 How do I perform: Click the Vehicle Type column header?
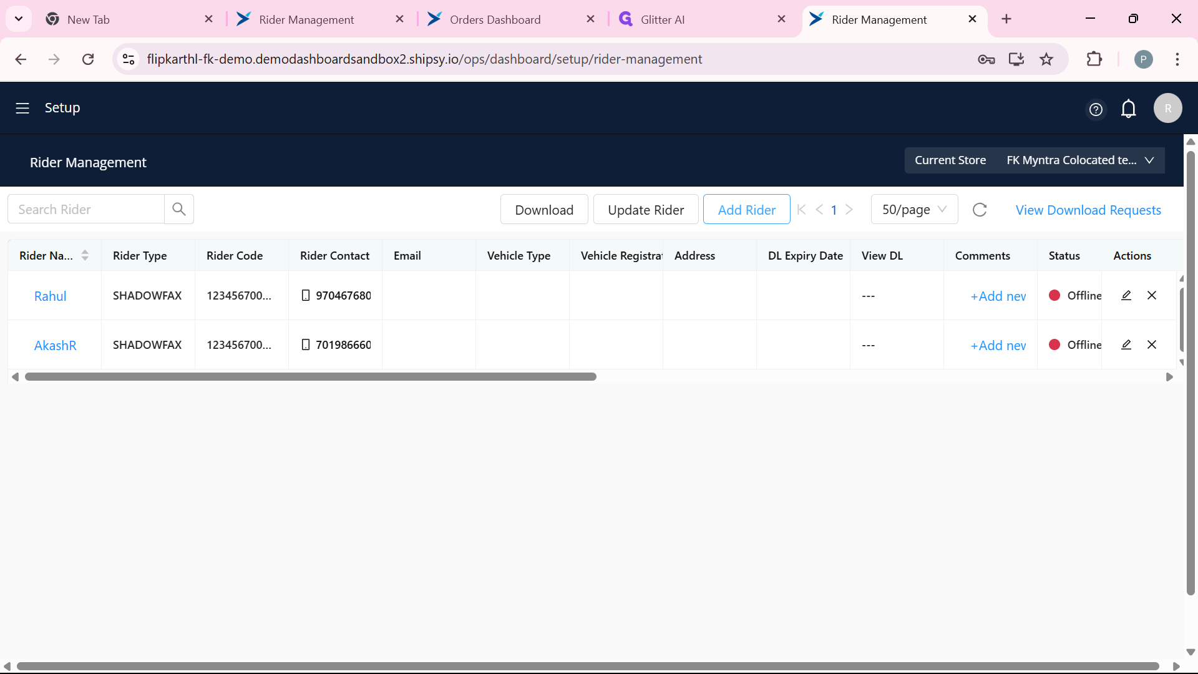point(519,255)
